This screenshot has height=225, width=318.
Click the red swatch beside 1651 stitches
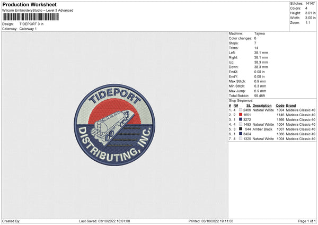241,115
